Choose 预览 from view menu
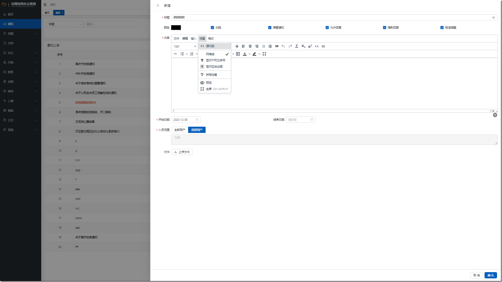The height and width of the screenshot is (282, 502). click(x=214, y=83)
